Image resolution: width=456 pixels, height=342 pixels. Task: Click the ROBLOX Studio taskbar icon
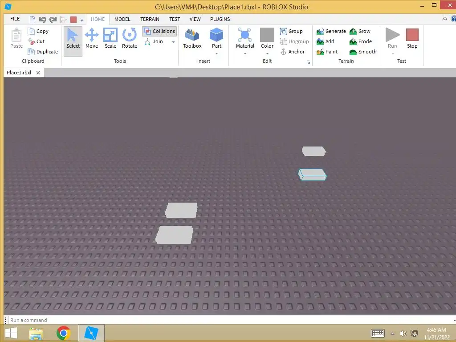point(91,333)
